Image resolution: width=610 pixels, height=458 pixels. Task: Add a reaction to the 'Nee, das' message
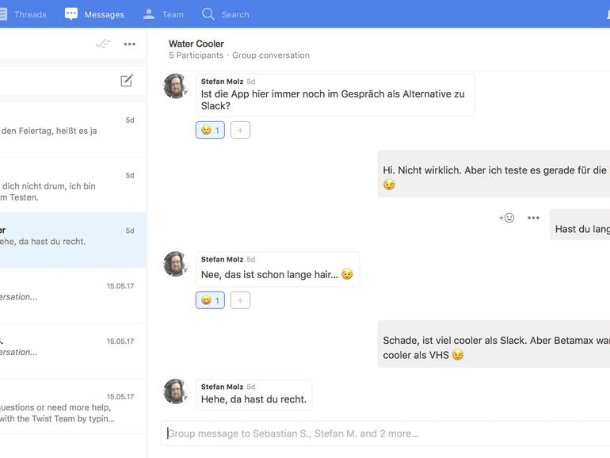(240, 300)
